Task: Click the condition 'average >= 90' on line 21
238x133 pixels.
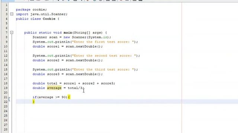Action: [x=52, y=97]
